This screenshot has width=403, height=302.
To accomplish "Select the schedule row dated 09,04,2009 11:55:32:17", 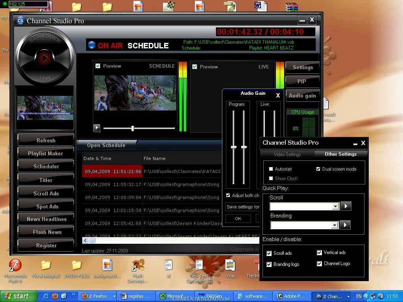I will click(x=152, y=184).
